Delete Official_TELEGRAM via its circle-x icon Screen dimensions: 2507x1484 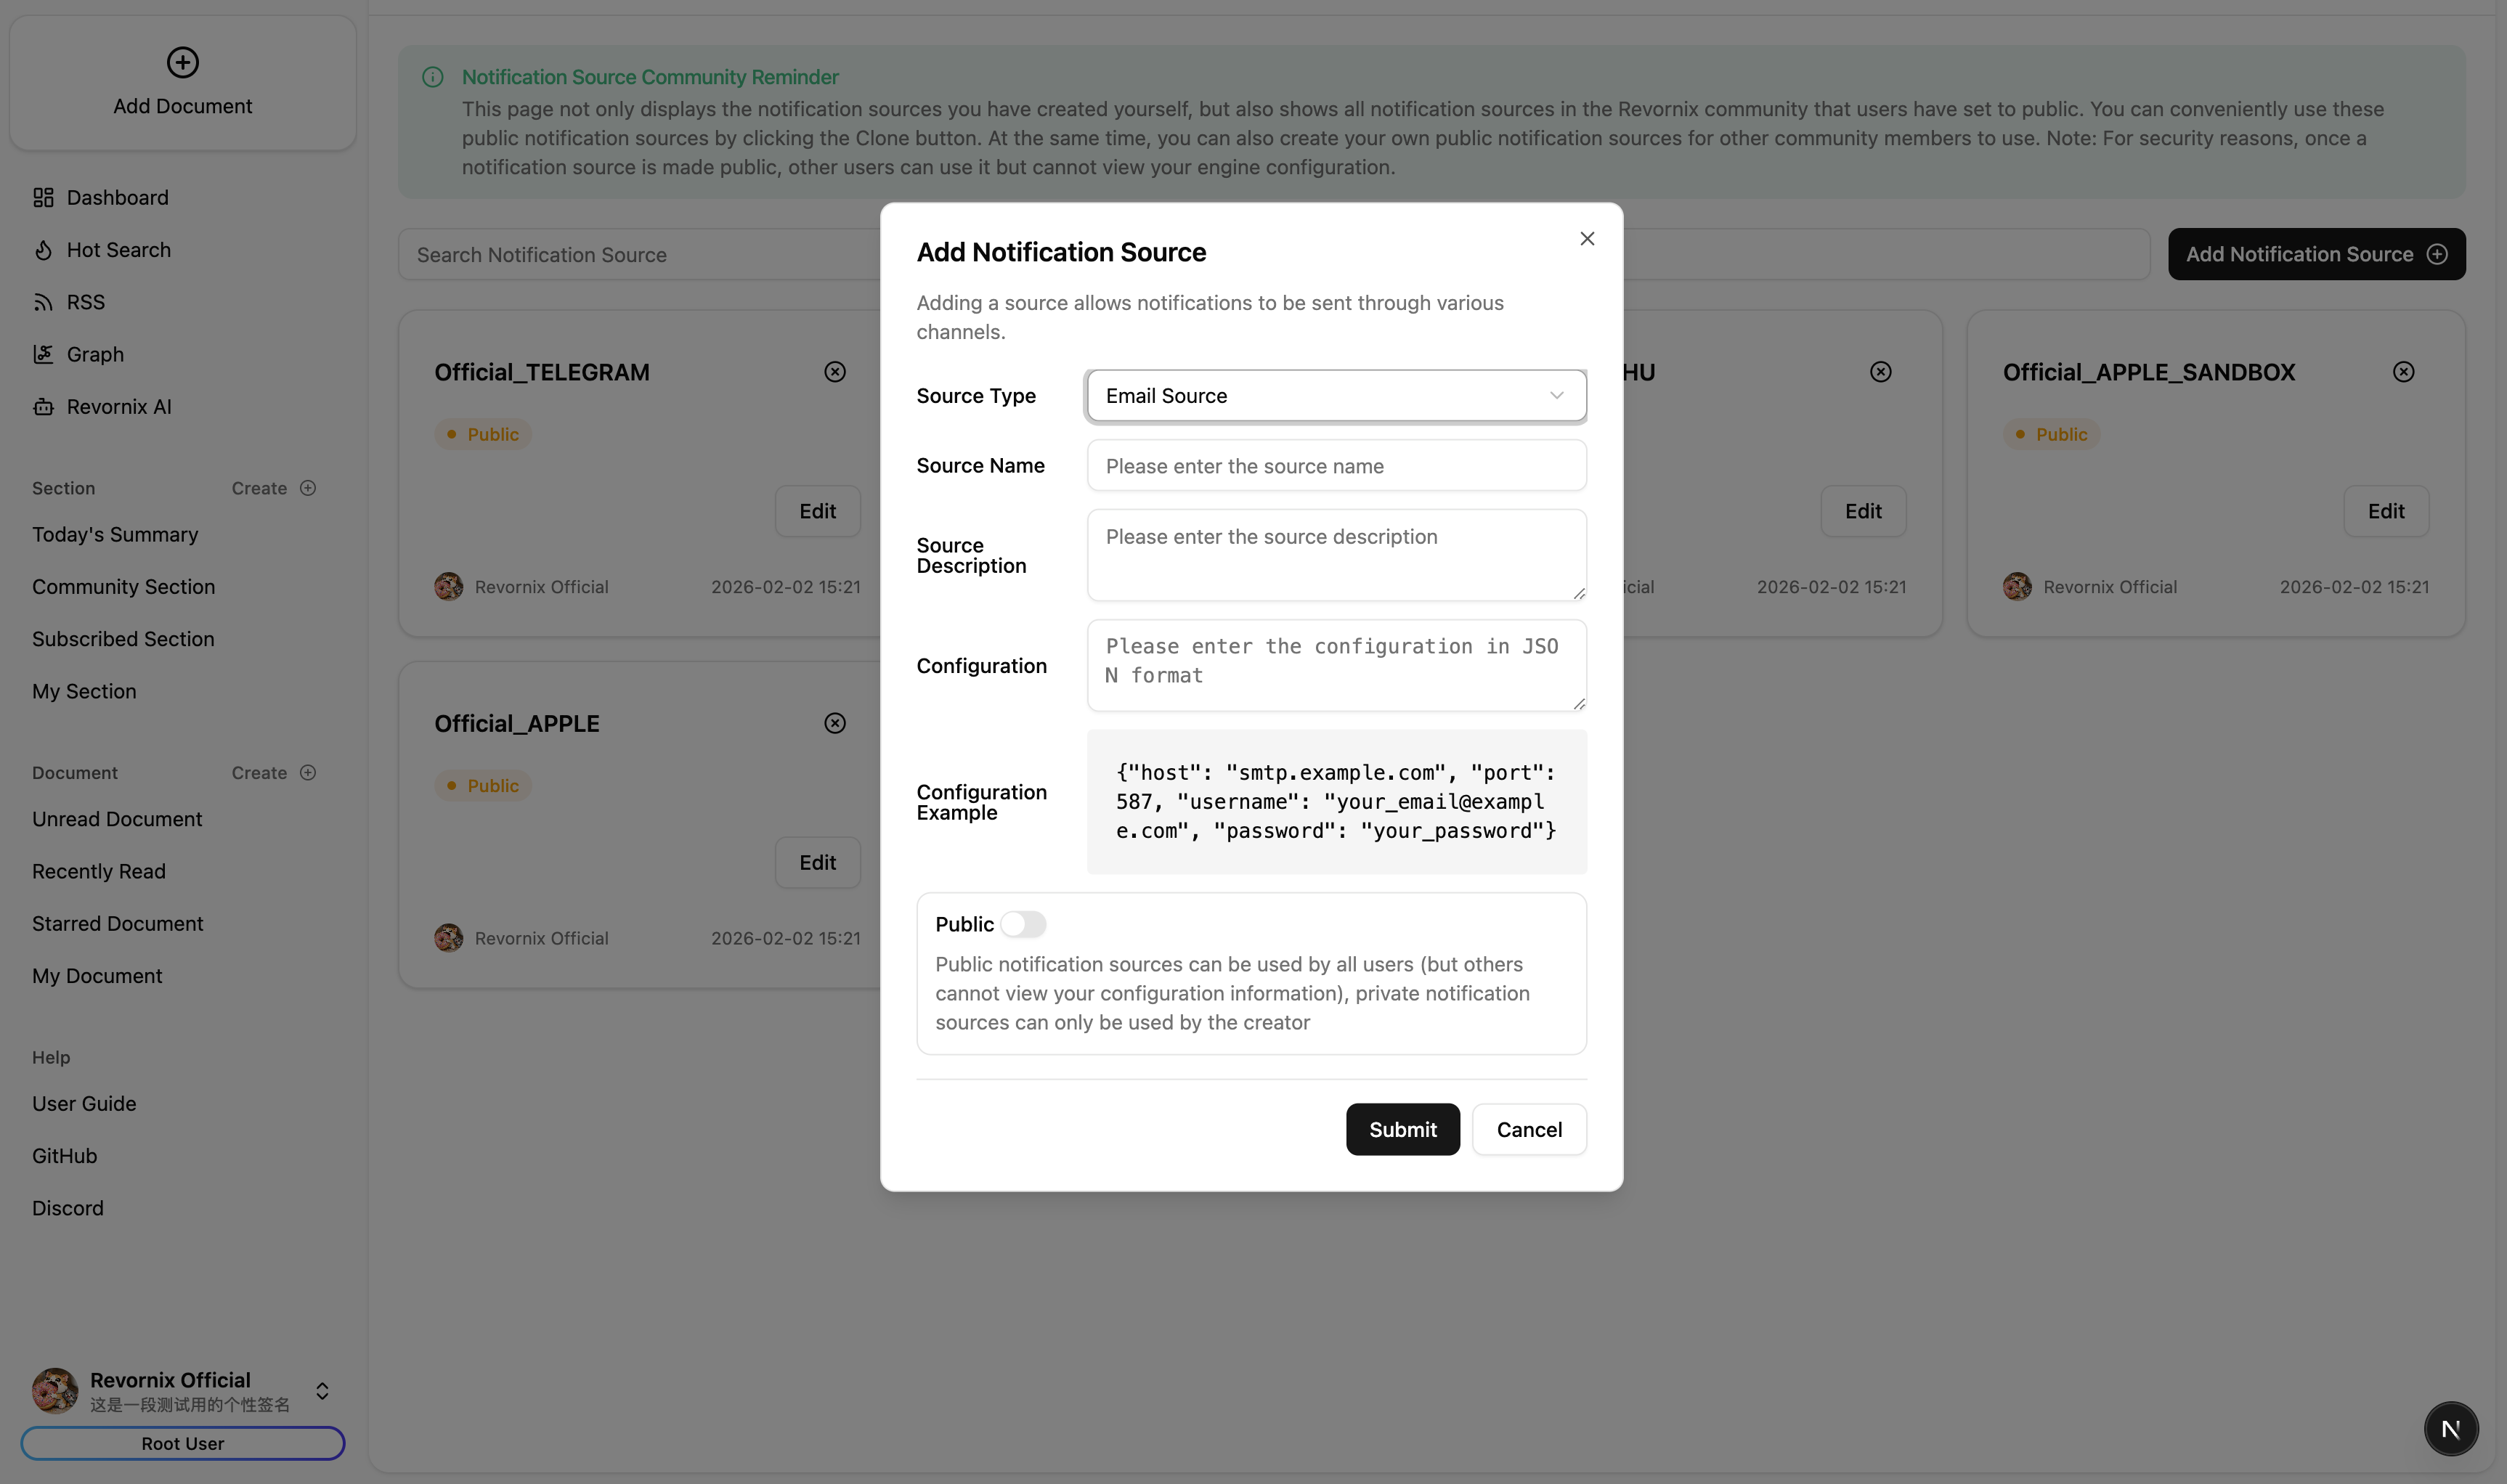834,372
